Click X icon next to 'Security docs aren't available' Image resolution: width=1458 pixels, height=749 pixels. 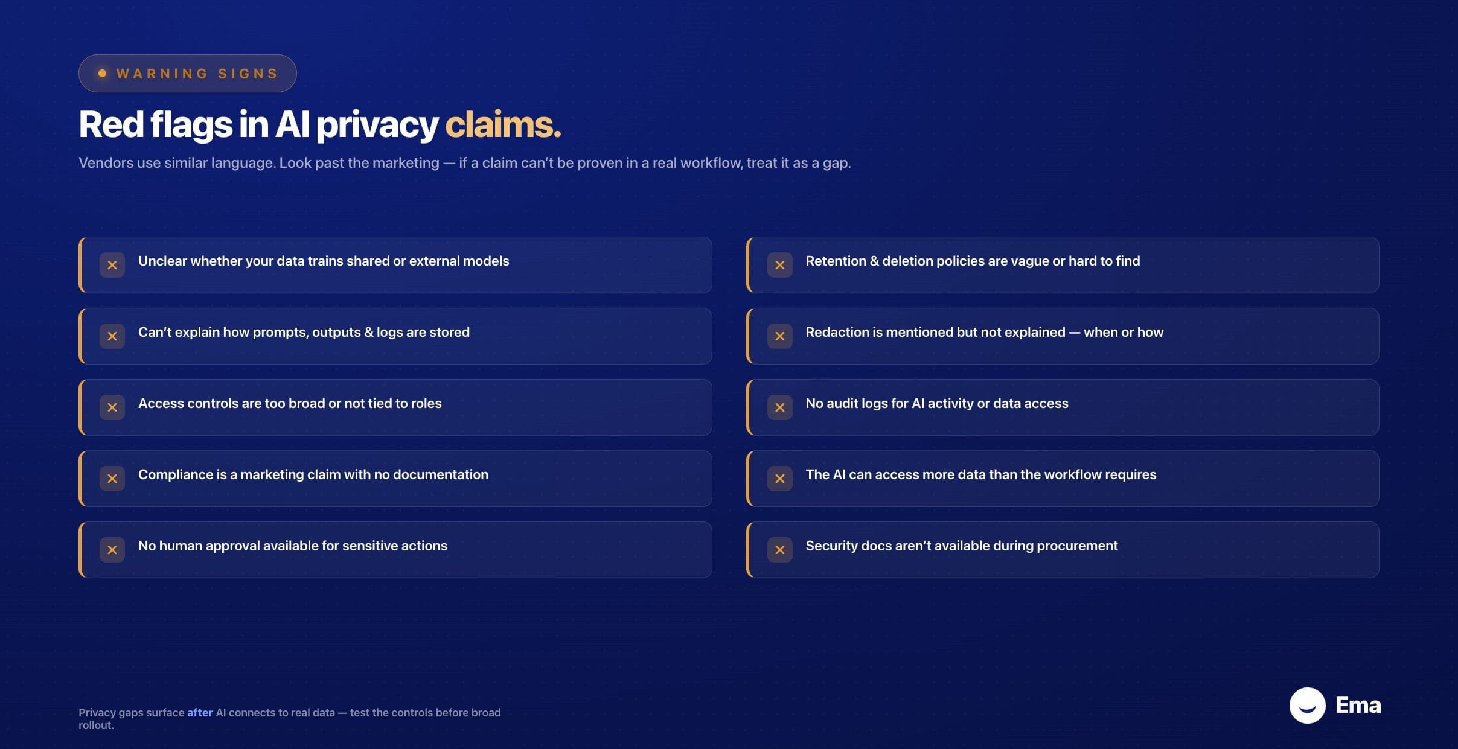(x=780, y=550)
